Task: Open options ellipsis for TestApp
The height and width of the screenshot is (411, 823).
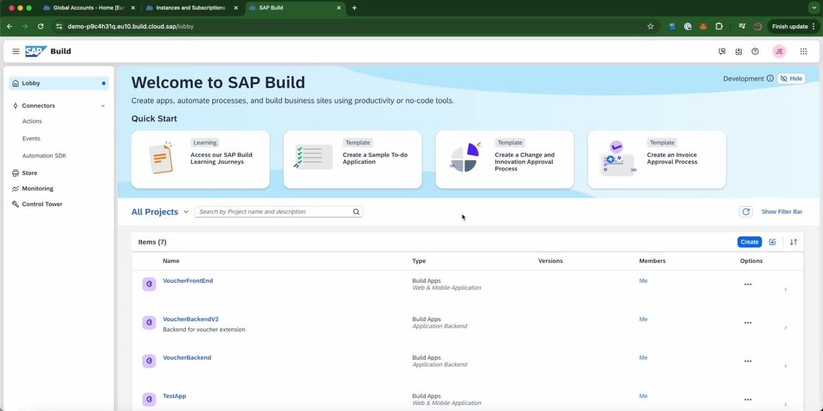Action: pos(748,399)
